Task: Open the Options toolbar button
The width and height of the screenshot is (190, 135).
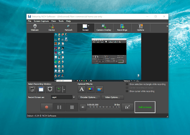Action: [x=141, y=28]
